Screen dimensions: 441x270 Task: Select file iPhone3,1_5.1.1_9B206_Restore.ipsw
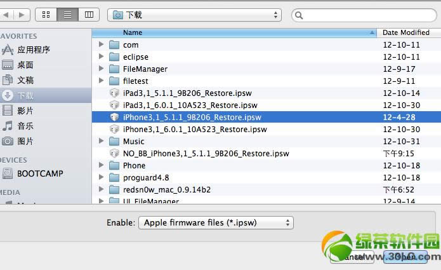pos(192,117)
